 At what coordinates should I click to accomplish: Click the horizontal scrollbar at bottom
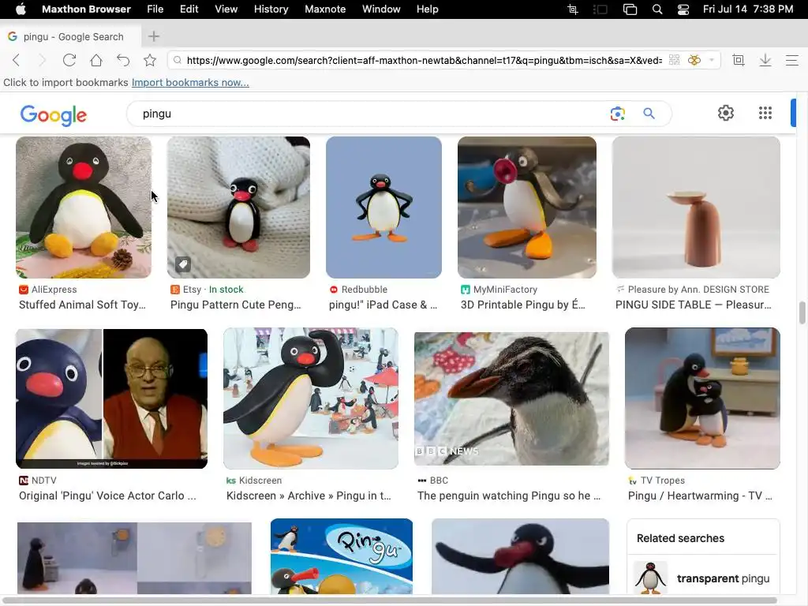click(x=390, y=600)
